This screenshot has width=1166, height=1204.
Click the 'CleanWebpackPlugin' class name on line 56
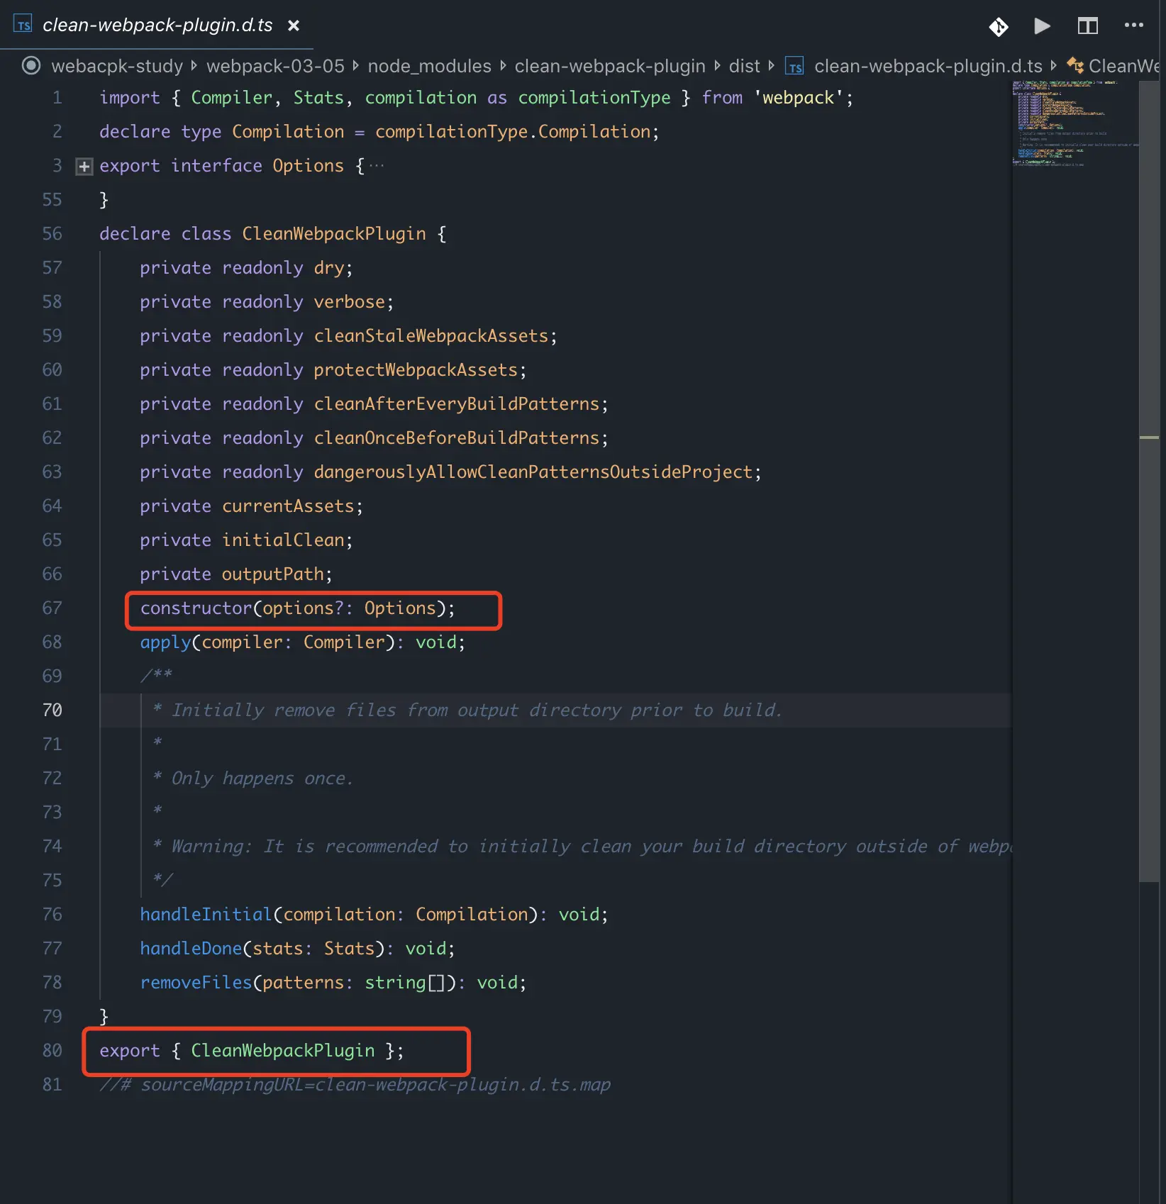(x=334, y=234)
